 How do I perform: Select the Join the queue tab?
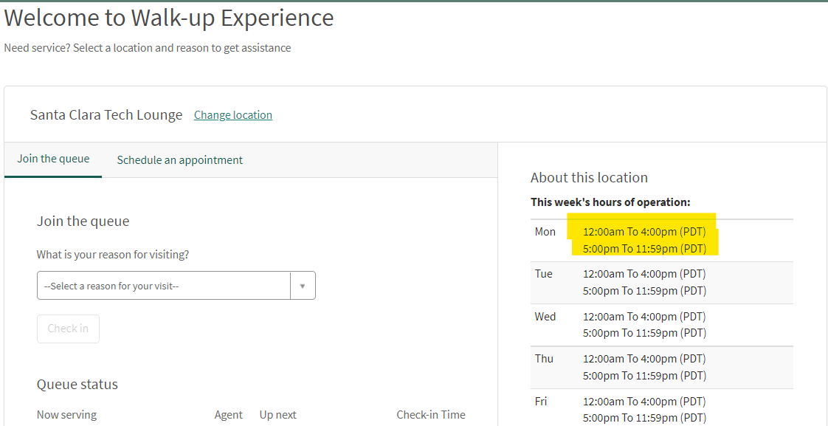(x=52, y=158)
